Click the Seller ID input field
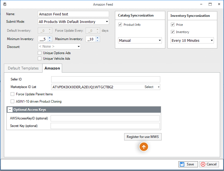This screenshot has height=171, width=224. (x=106, y=79)
